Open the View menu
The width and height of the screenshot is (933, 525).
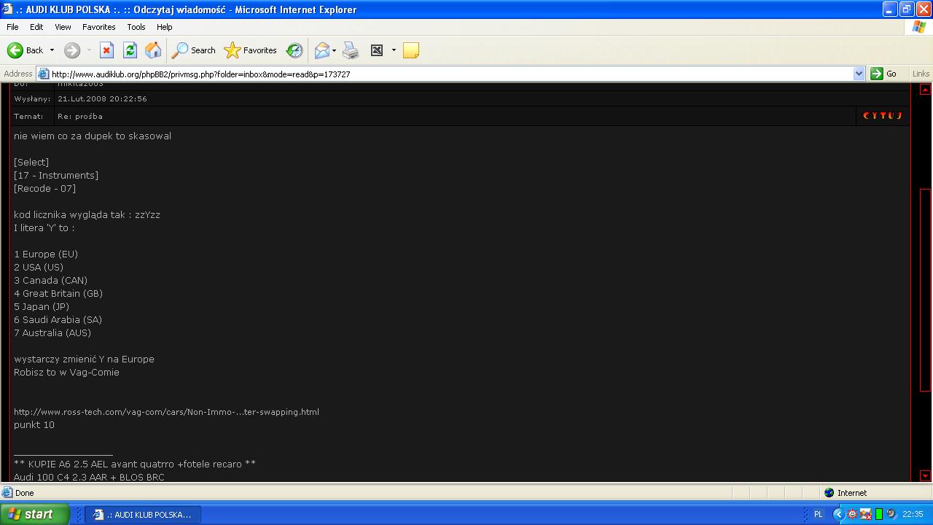[63, 27]
